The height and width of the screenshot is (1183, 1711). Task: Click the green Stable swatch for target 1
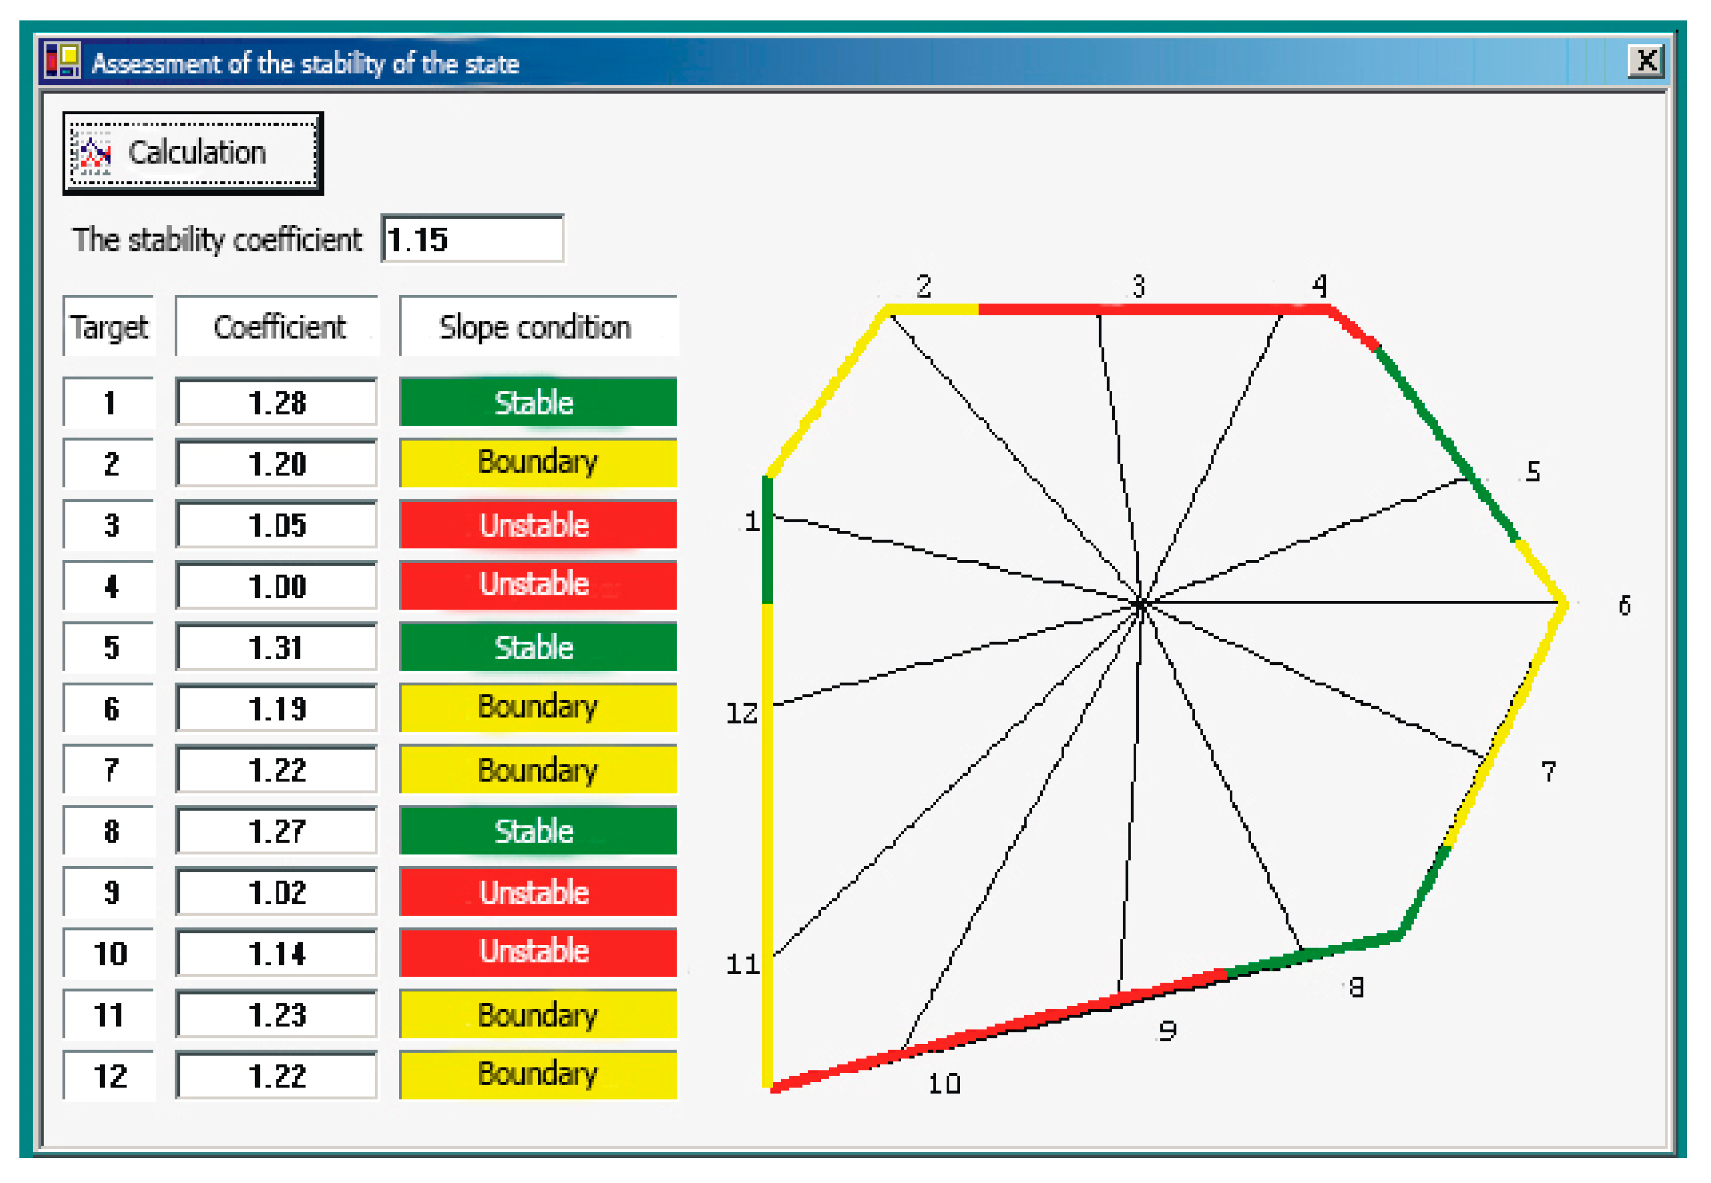tap(537, 403)
